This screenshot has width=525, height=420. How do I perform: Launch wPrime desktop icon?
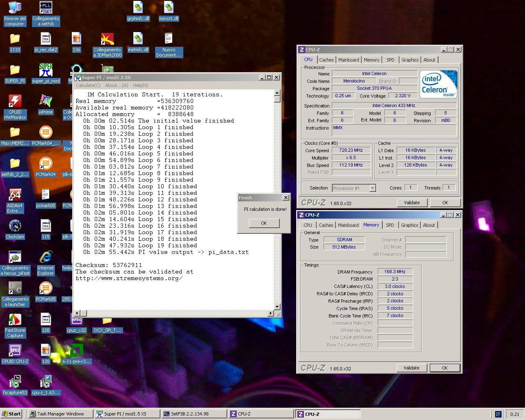pos(46,101)
